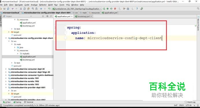
Task: Click the Cut scissors icon
Action: click(21, 9)
